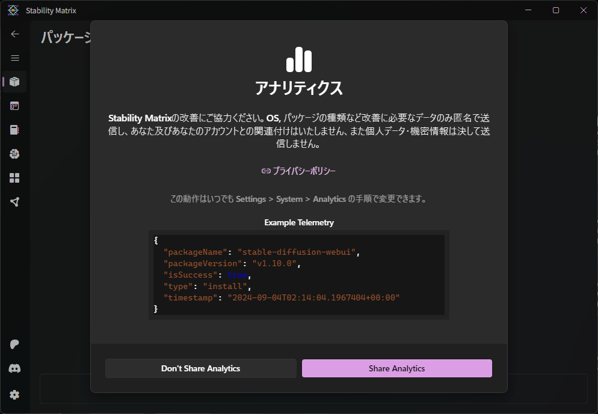Click inside the Example Telemetry JSON block
The image size is (598, 414).
pyautogui.click(x=298, y=275)
